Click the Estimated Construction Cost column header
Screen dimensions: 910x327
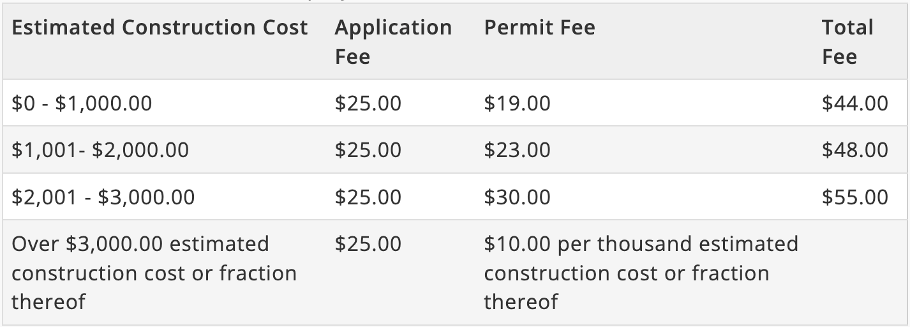[x=160, y=27]
